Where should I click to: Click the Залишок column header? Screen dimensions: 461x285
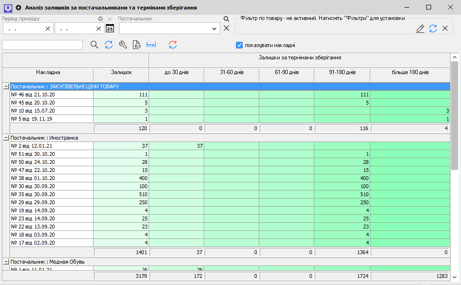tap(121, 72)
